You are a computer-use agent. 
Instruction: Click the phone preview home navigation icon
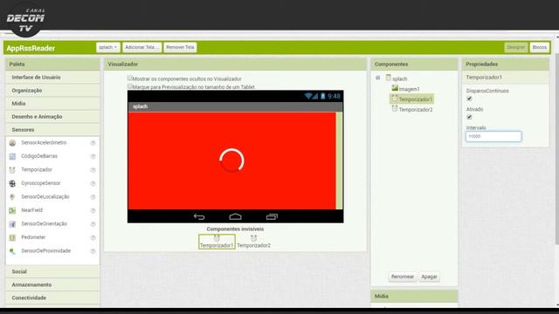[235, 216]
